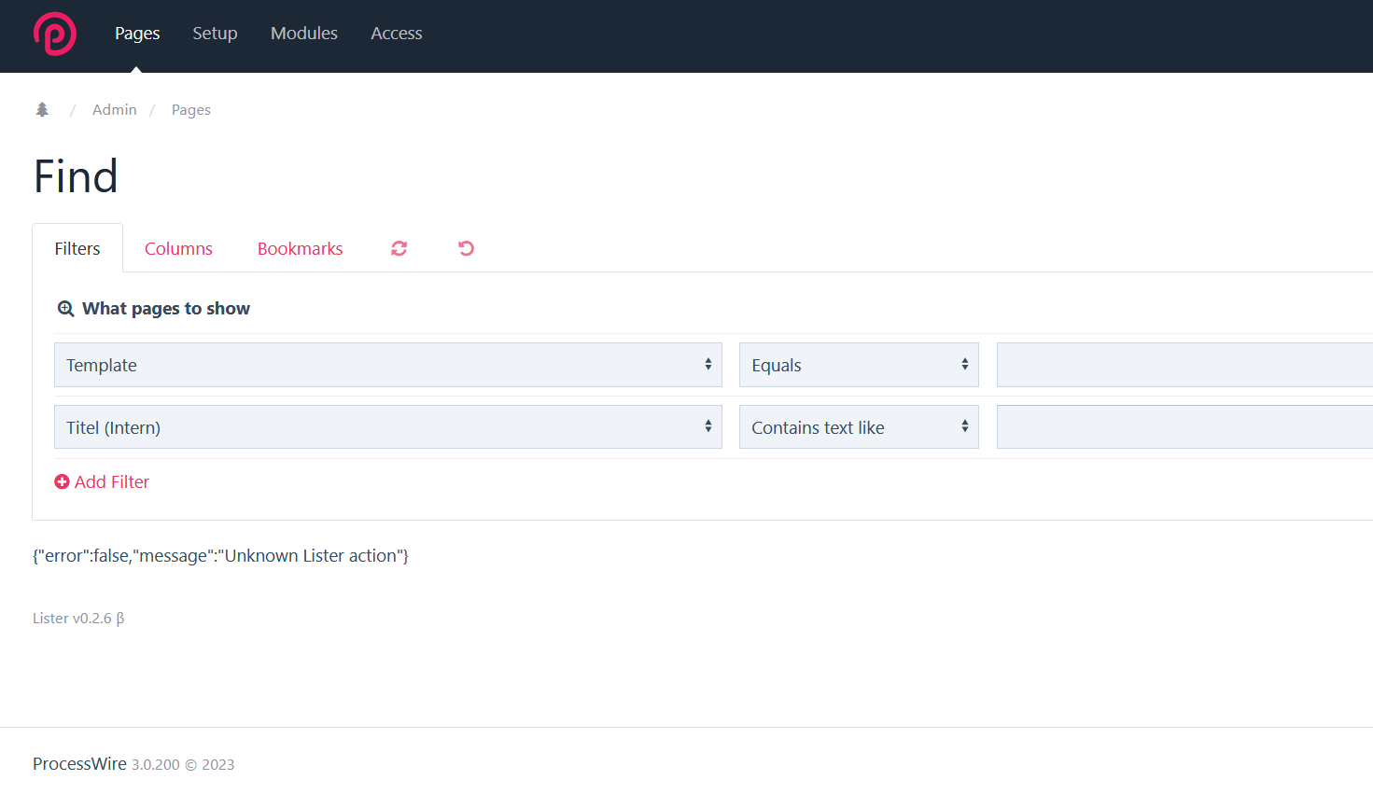This screenshot has width=1373, height=794.
Task: Switch to the Columns tab
Action: point(178,249)
